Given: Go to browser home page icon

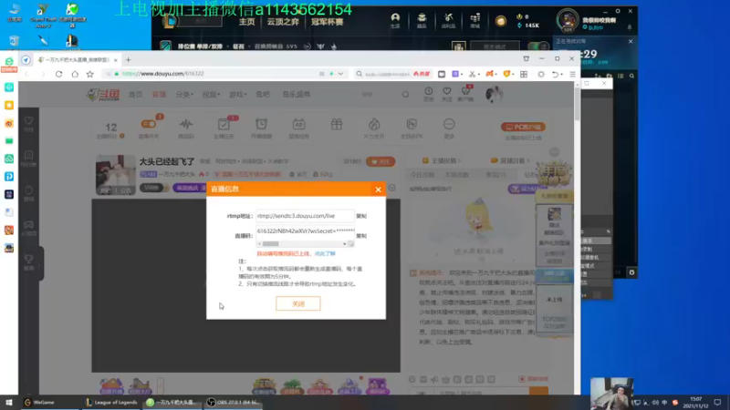Looking at the screenshot, I should 75,74.
